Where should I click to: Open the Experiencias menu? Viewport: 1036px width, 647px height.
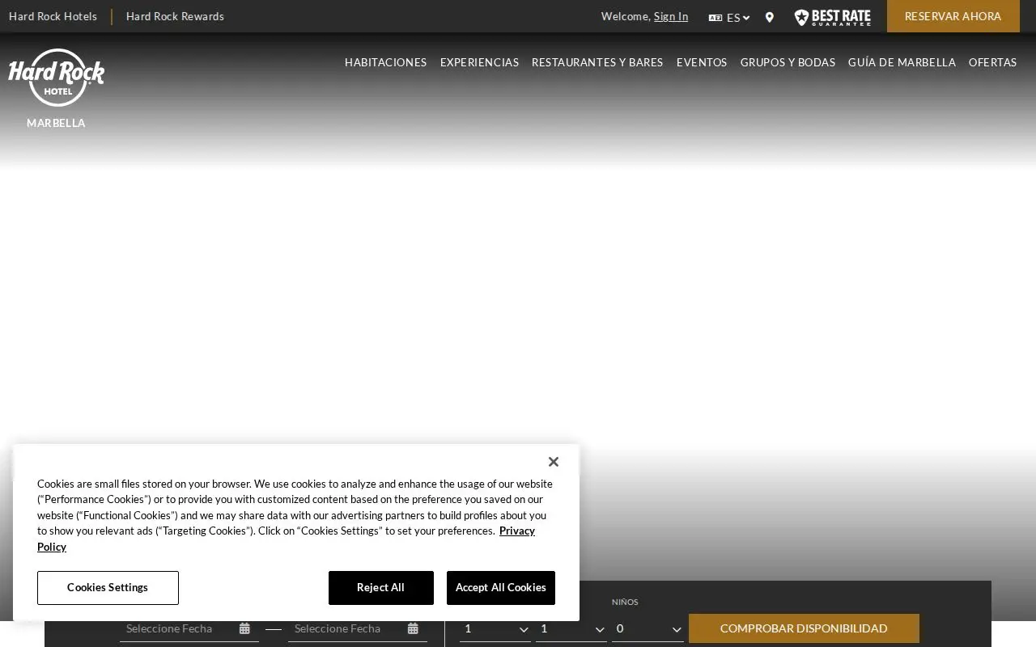coord(479,62)
